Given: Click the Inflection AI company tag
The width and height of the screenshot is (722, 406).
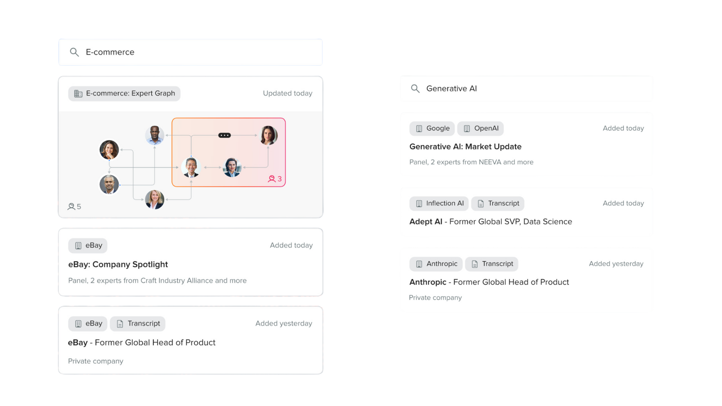Looking at the screenshot, I should pyautogui.click(x=439, y=203).
